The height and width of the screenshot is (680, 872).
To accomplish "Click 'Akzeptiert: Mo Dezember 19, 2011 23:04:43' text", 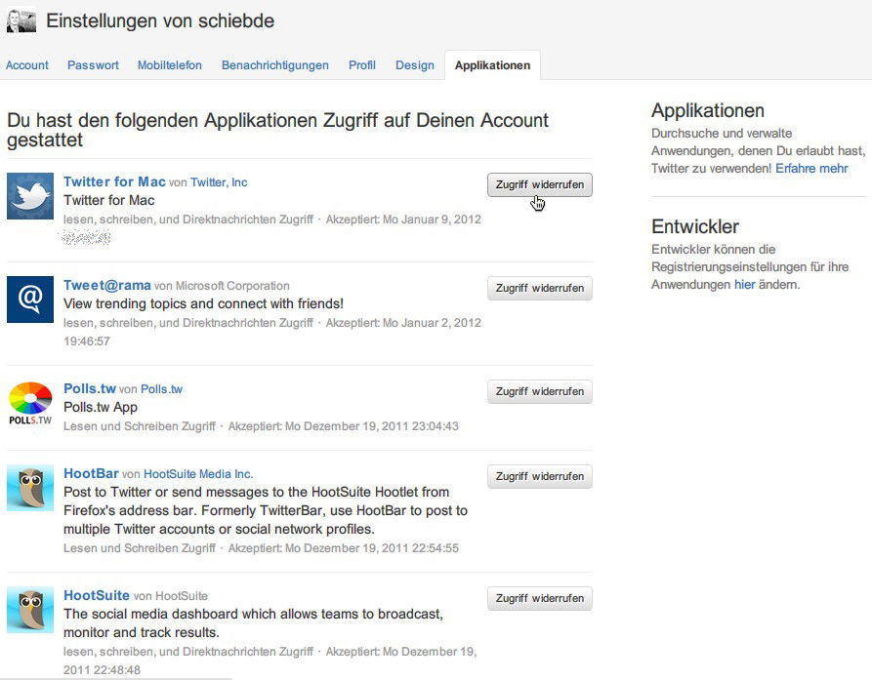I will tap(343, 426).
